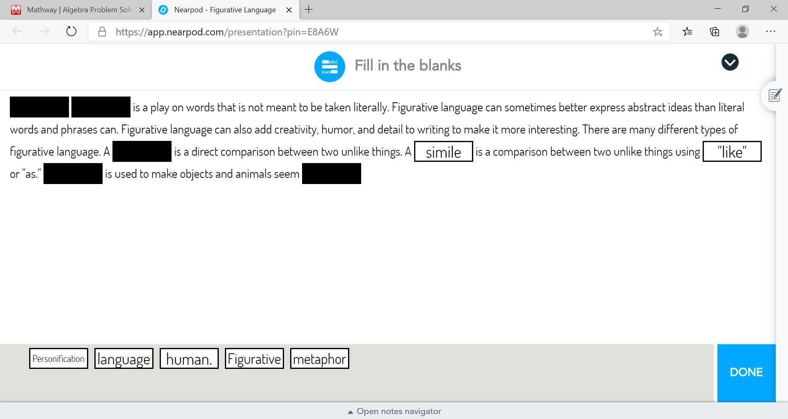The image size is (788, 419).
Task: Open the student notes side icon
Action: click(x=774, y=96)
